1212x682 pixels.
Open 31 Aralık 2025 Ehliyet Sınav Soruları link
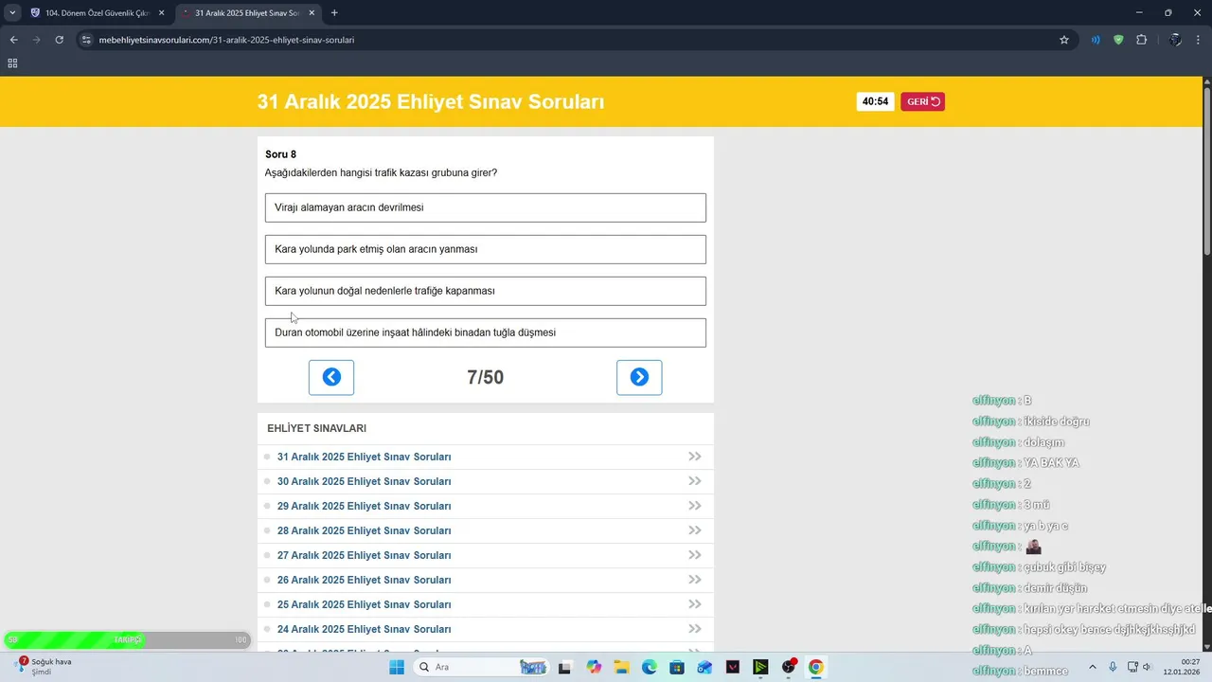pyautogui.click(x=364, y=457)
